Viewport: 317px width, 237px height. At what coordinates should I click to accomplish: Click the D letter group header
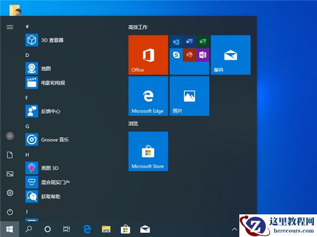[x=27, y=55]
